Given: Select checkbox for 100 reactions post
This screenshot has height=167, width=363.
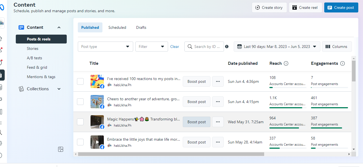Looking at the screenshot, I should click(x=80, y=81).
